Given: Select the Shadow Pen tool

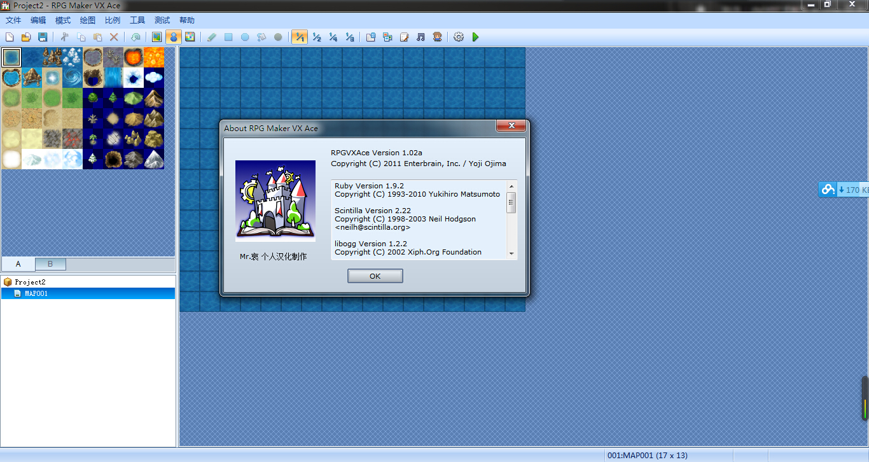Looking at the screenshot, I should [x=278, y=38].
